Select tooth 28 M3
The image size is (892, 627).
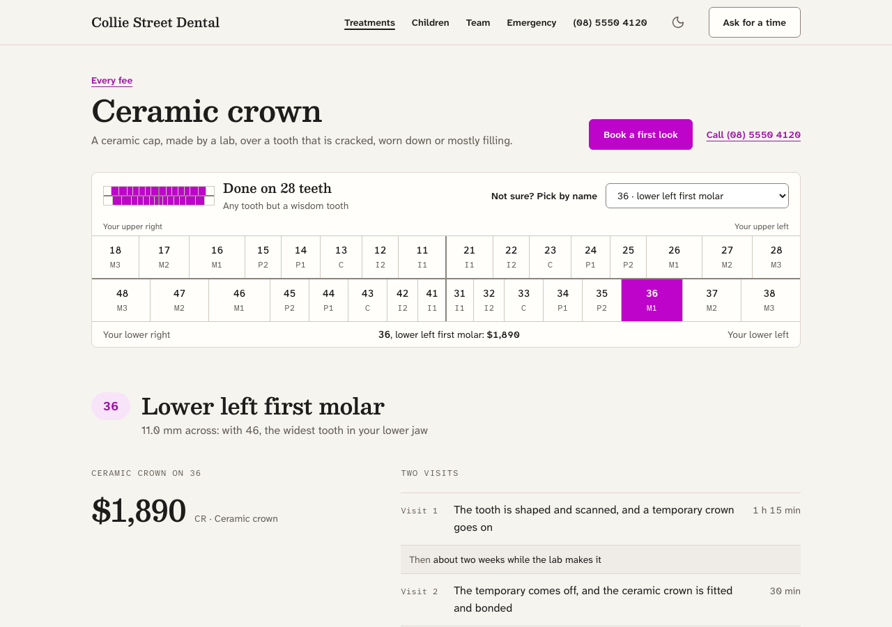pyautogui.click(x=776, y=257)
